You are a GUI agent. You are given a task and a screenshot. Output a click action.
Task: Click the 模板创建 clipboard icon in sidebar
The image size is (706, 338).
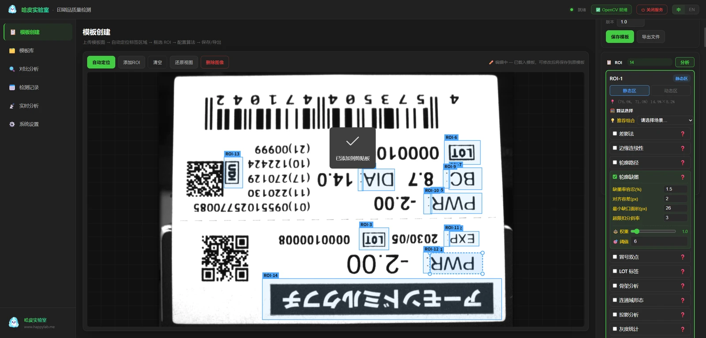click(13, 32)
